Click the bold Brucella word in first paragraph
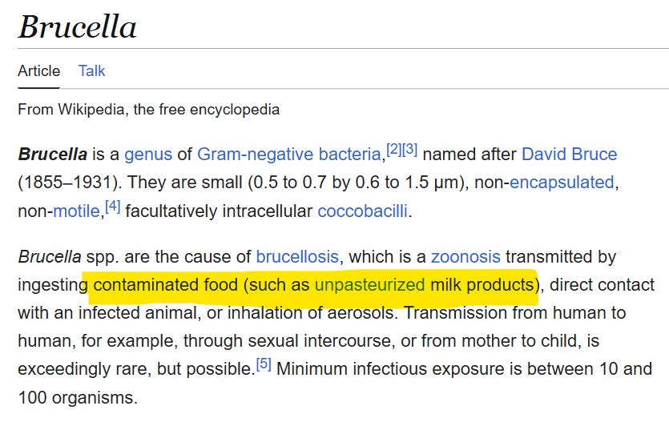Screen dimensions: 669x426 [x=52, y=154]
